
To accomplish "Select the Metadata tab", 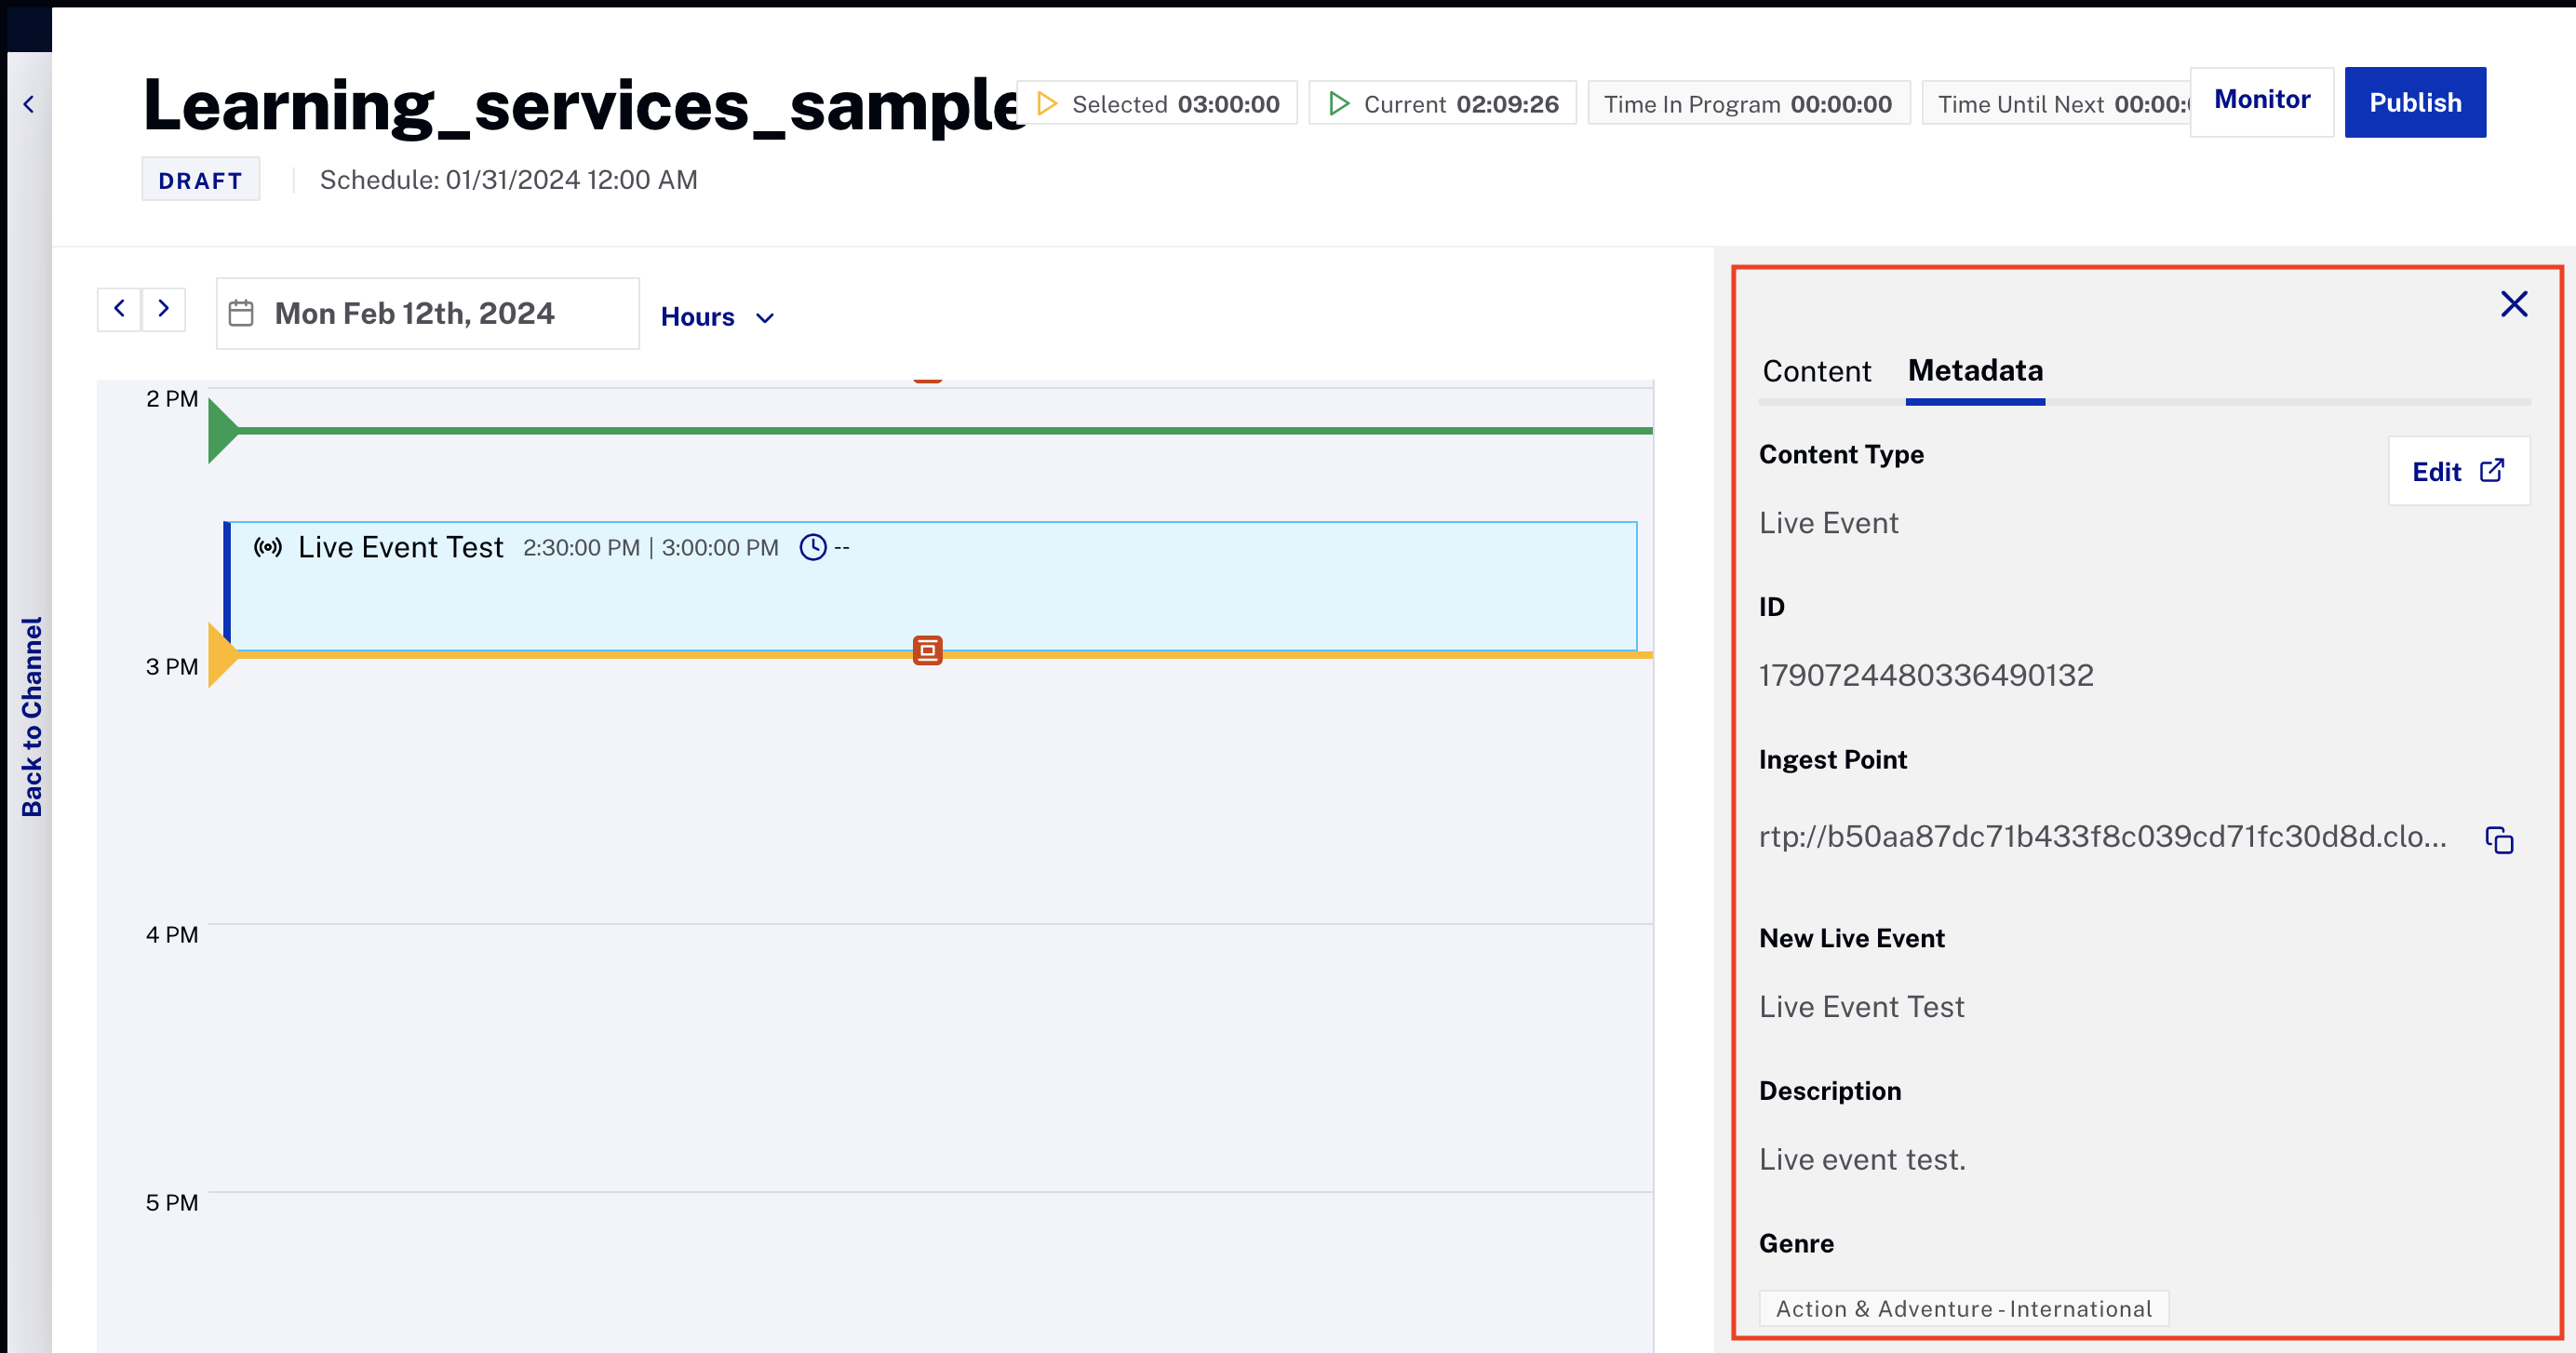I will pyautogui.click(x=1975, y=371).
